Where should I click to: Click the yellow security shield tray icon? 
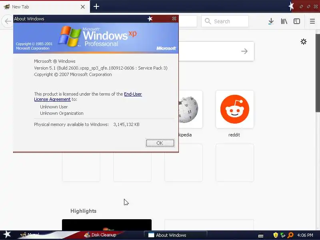click(x=276, y=235)
